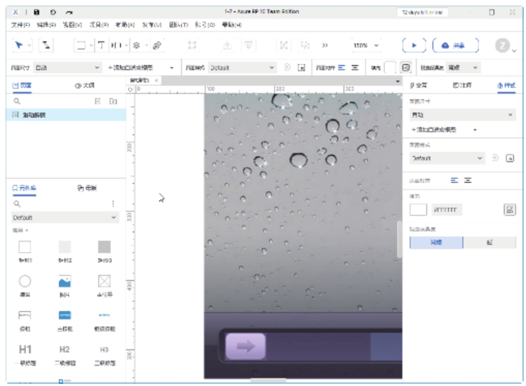Screen dimensions: 526x386
Task: Select center page alignment in style panel
Action: tap(468, 180)
